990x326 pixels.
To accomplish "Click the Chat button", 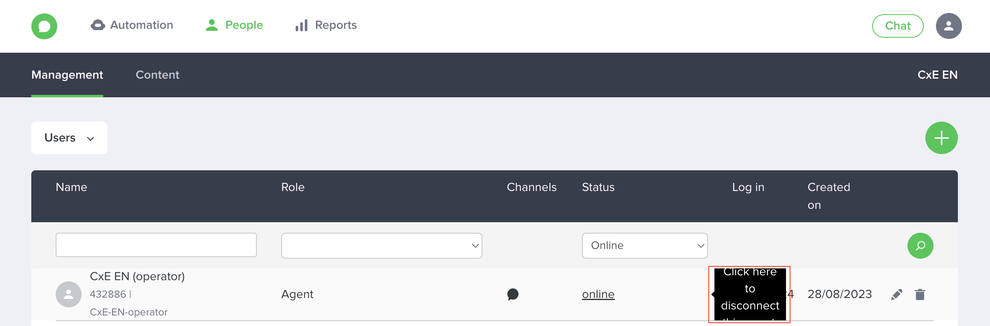I will (897, 26).
